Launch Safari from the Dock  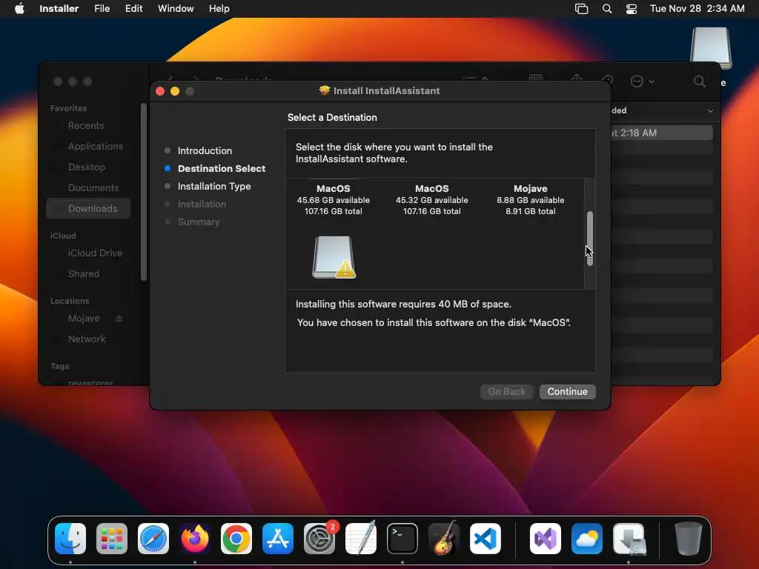153,539
